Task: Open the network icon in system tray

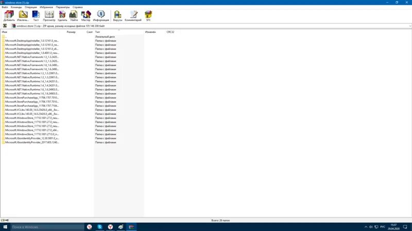Action: 376,227
